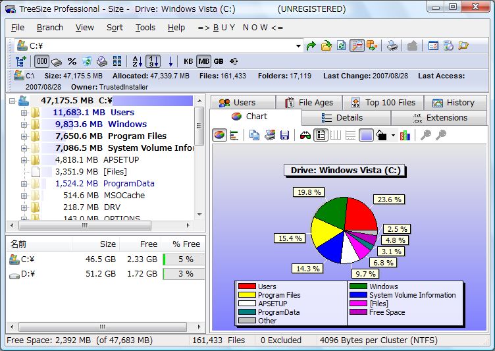Open the History tab
Image resolution: width=495 pixels, height=351 pixels.
(x=455, y=103)
